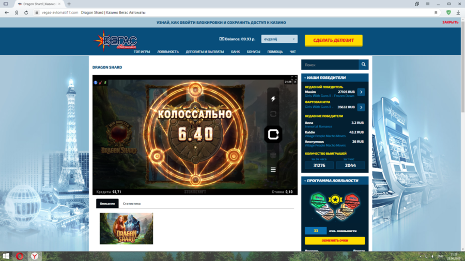
Task: Switch to the Статистика tab
Action: pyautogui.click(x=132, y=204)
